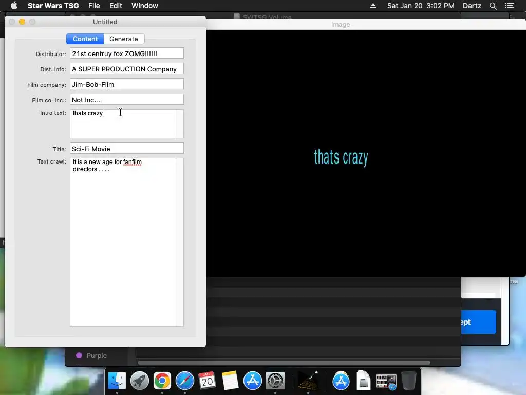
Task: Click the date and time in menu bar
Action: point(421,6)
